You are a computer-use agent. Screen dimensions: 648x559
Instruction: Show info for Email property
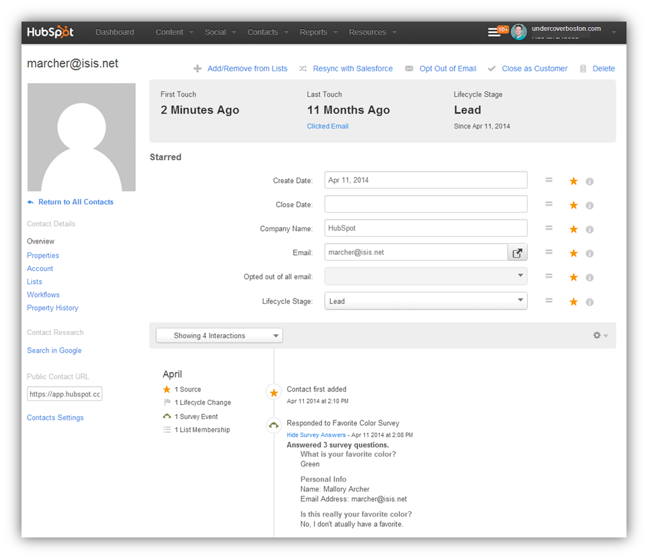coord(590,254)
